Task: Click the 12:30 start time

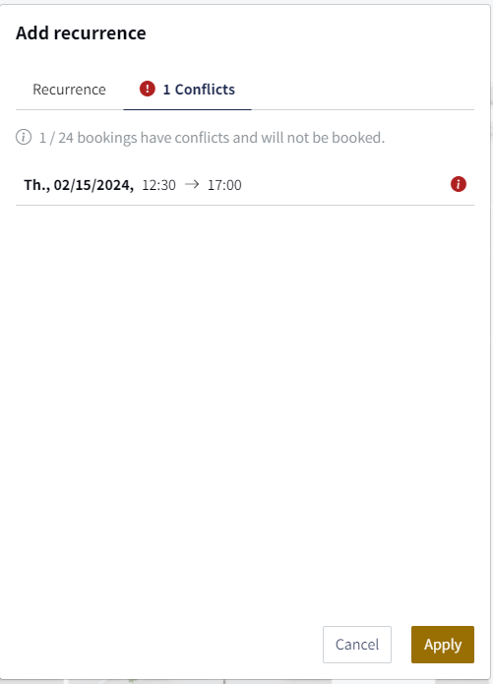Action: pos(158,185)
